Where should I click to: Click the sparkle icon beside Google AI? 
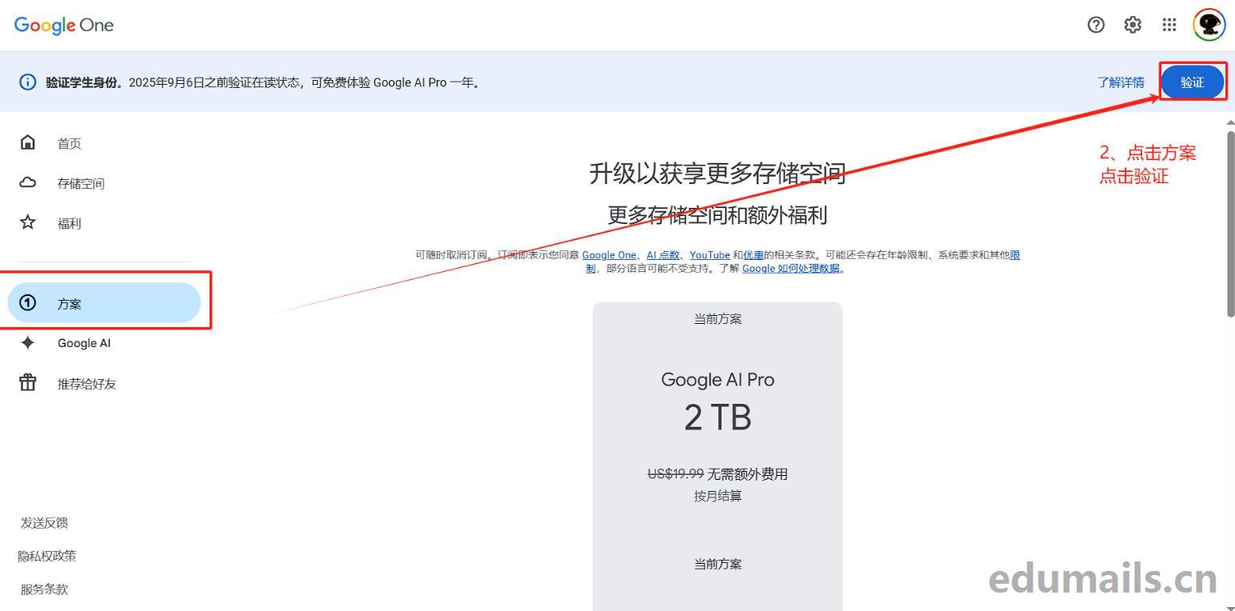(28, 342)
